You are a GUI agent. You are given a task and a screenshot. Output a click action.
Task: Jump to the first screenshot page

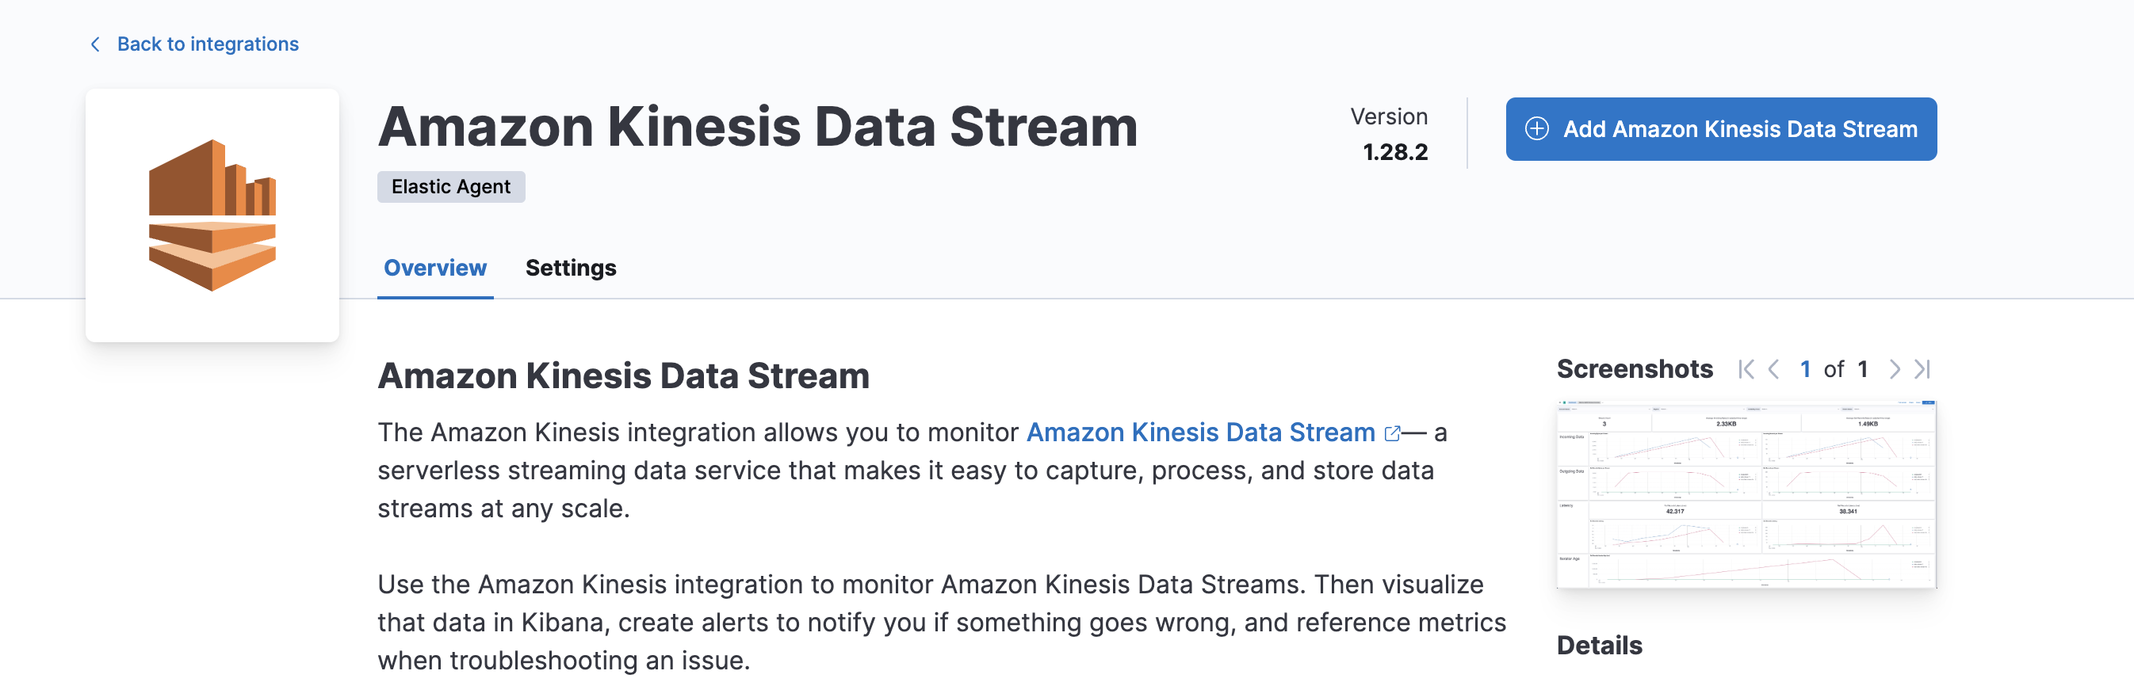click(1746, 369)
